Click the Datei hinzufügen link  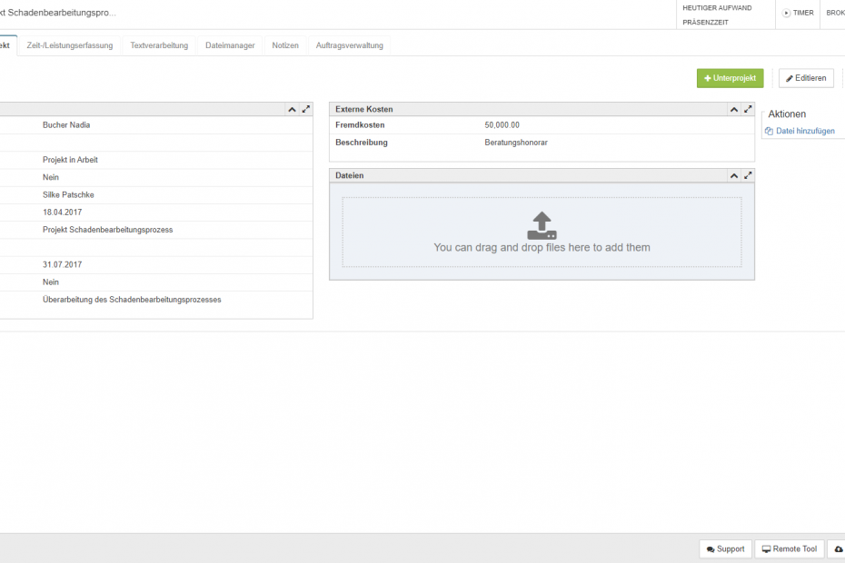point(800,131)
